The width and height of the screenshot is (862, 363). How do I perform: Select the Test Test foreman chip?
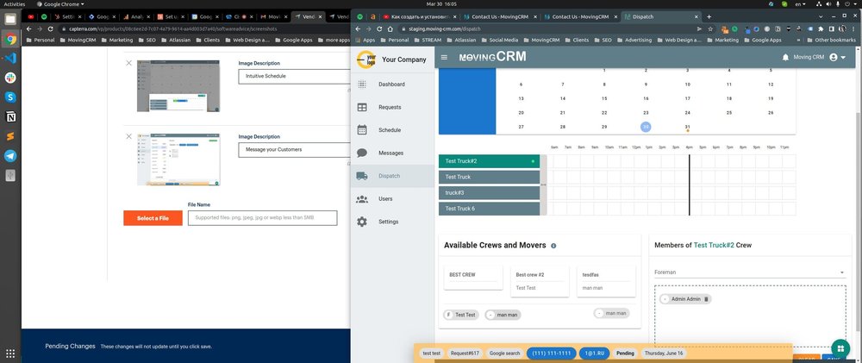click(x=461, y=316)
